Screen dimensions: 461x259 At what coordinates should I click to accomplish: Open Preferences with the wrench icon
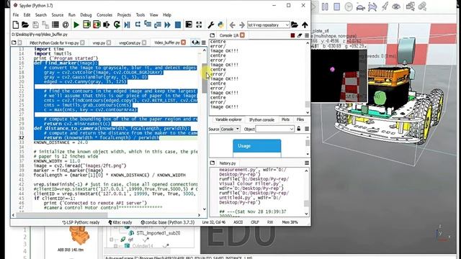click(x=211, y=24)
